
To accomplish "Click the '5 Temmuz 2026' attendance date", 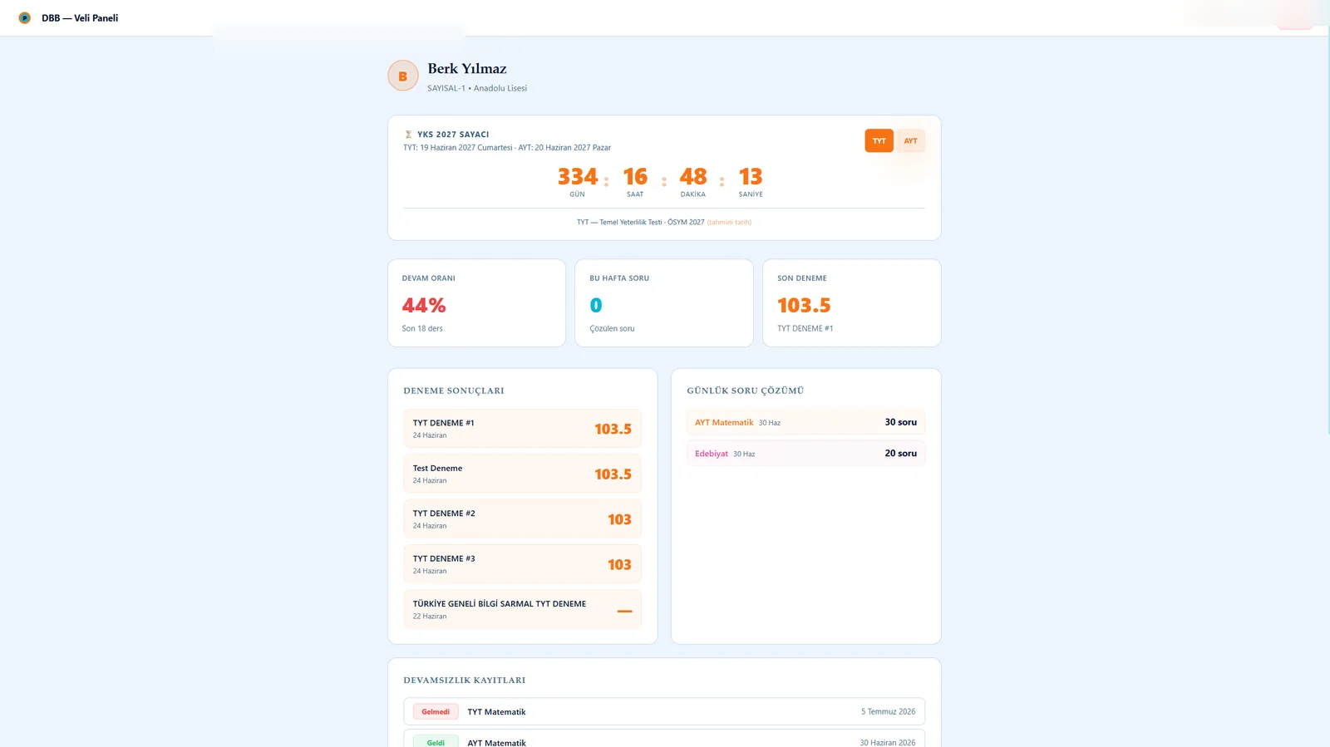I will [888, 712].
